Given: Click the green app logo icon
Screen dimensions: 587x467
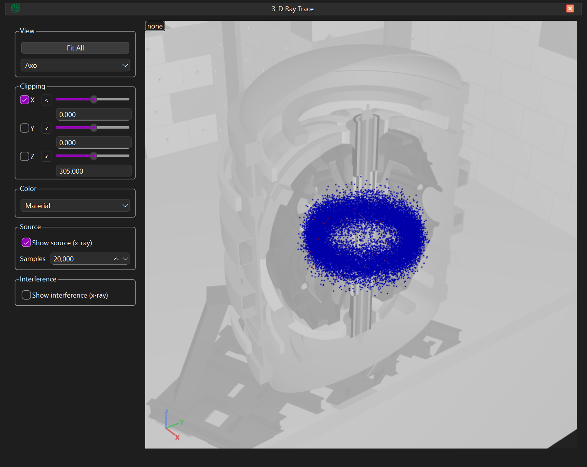Looking at the screenshot, I should (x=15, y=8).
